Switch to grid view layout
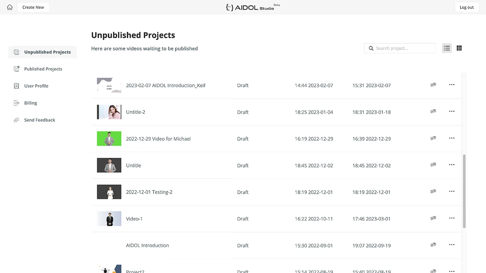The image size is (486, 273). 459,48
